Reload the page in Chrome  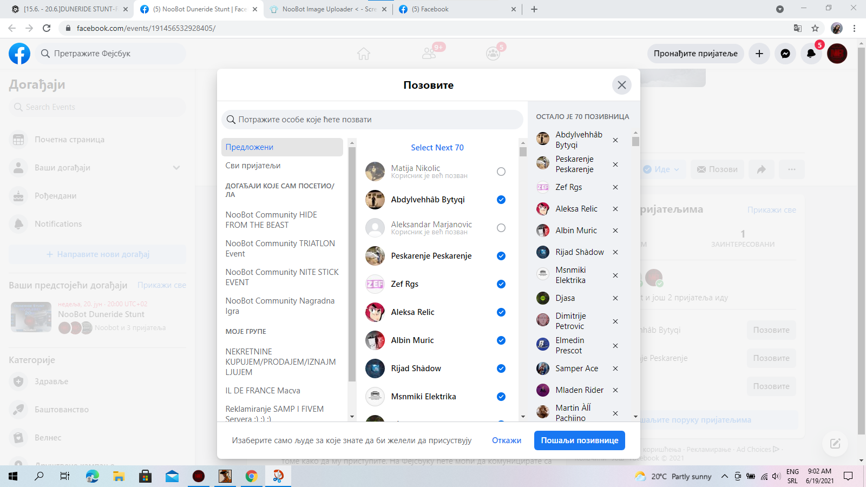tap(47, 28)
